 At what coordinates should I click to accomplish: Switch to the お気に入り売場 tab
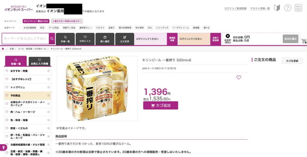(x=39, y=62)
